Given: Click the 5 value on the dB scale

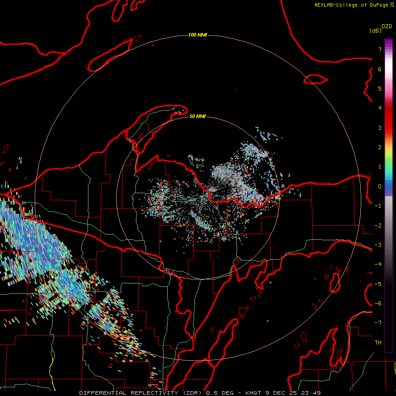Looking at the screenshot, I should pyautogui.click(x=380, y=88).
